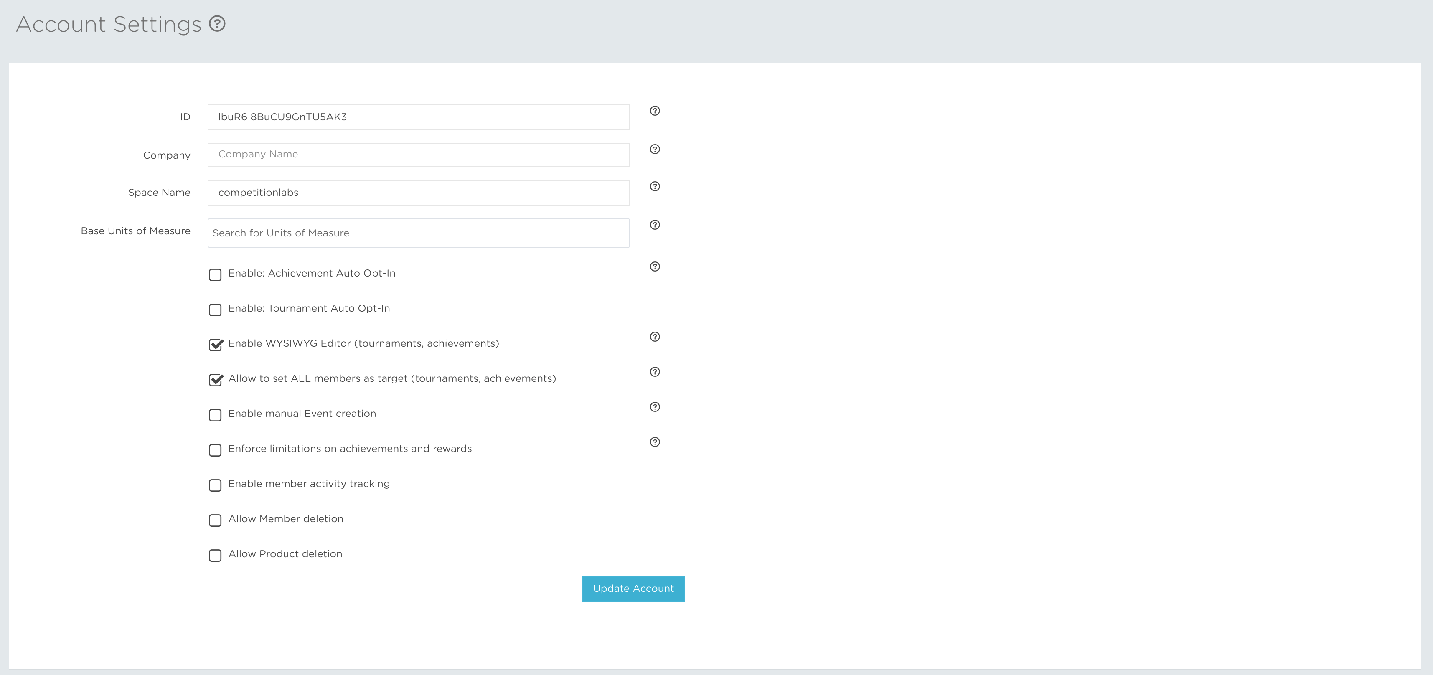The height and width of the screenshot is (675, 1433).
Task: Click help icon next to ID field
Action: 655,111
